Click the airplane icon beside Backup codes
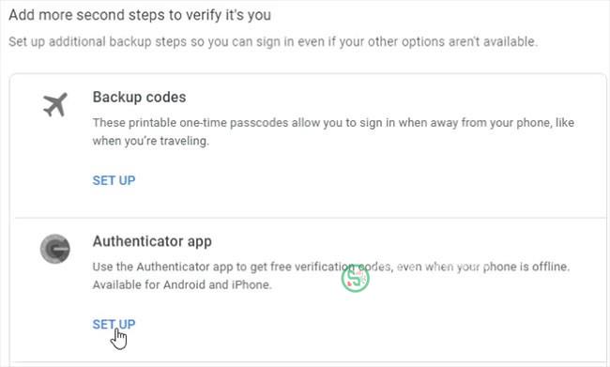Image resolution: width=610 pixels, height=367 pixels. (55, 104)
